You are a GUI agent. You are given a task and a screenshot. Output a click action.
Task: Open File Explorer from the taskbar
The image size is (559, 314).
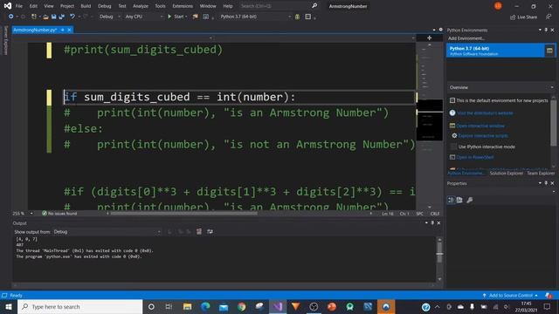click(187, 306)
